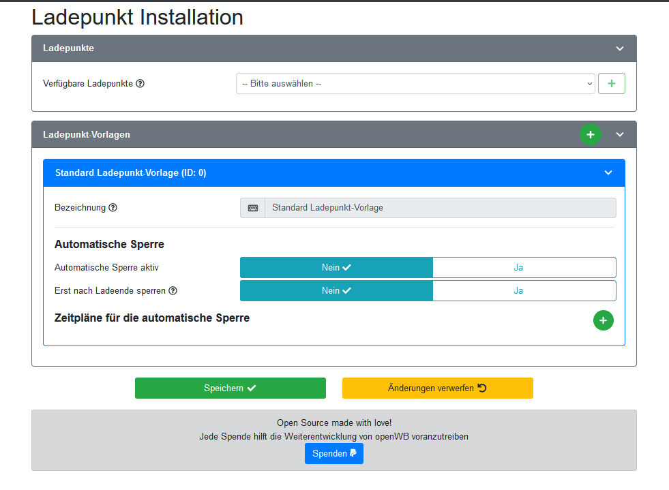Click help icon next to Verfügbare Ladepunkte

click(140, 84)
